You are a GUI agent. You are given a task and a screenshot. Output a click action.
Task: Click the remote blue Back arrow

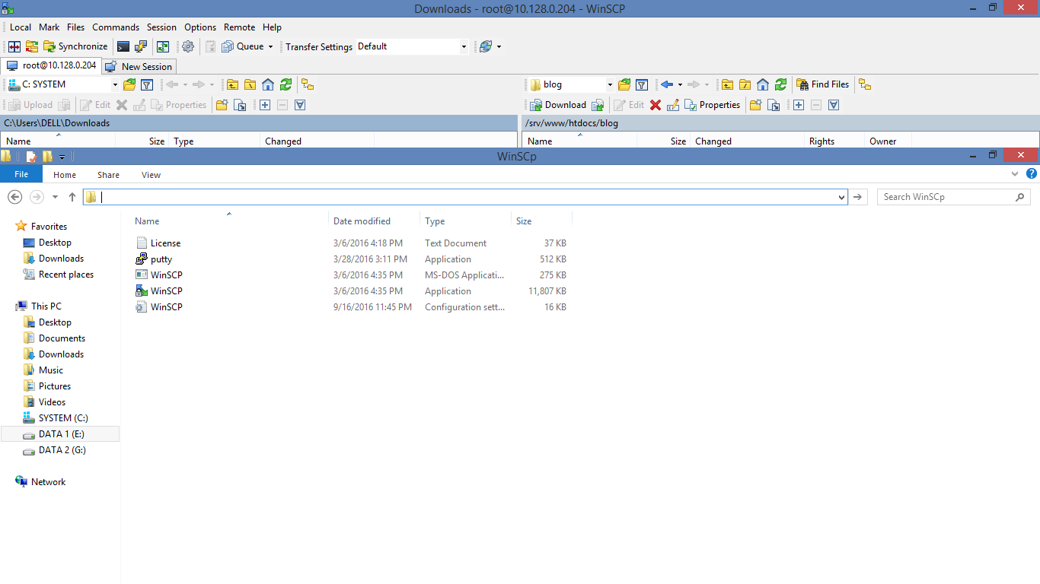[667, 84]
